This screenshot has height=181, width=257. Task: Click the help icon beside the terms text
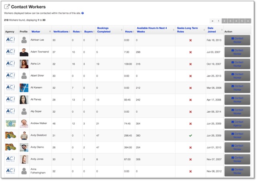click(83, 13)
